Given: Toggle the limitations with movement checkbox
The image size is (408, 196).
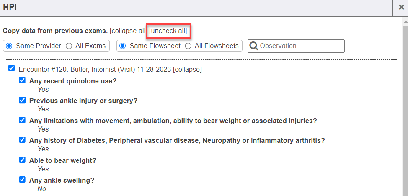Looking at the screenshot, I should pos(22,120).
